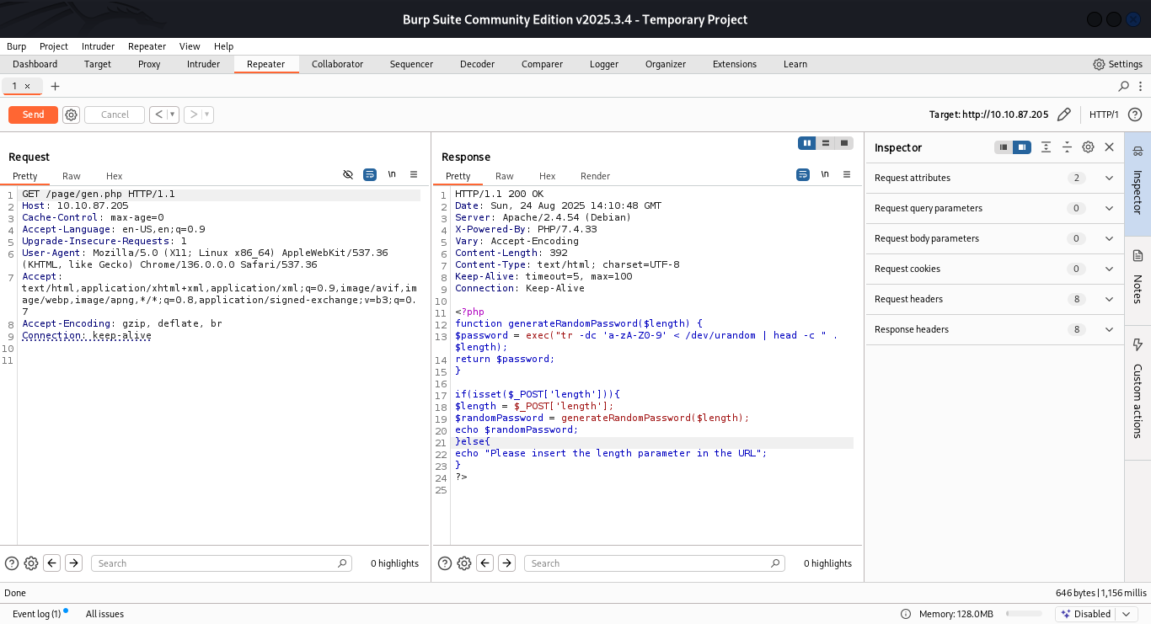Open Event log in status bar

pos(37,614)
